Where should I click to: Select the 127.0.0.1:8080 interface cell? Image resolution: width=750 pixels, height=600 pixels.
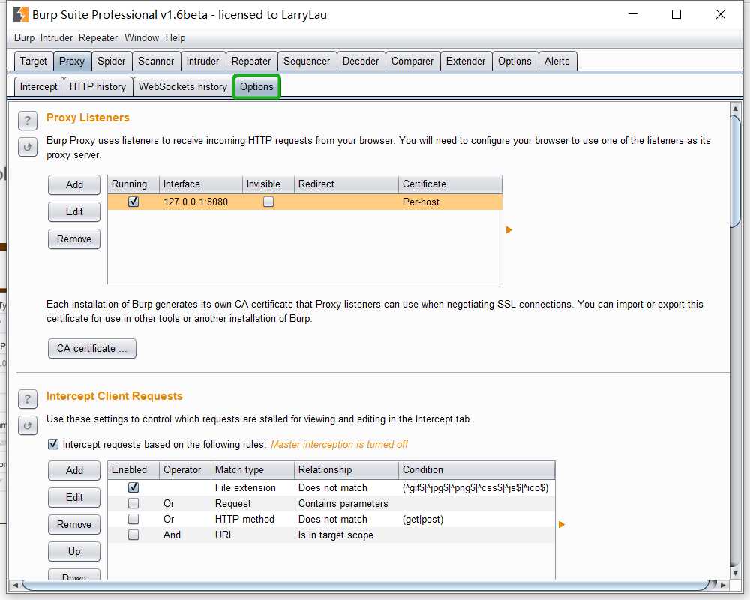(x=201, y=202)
